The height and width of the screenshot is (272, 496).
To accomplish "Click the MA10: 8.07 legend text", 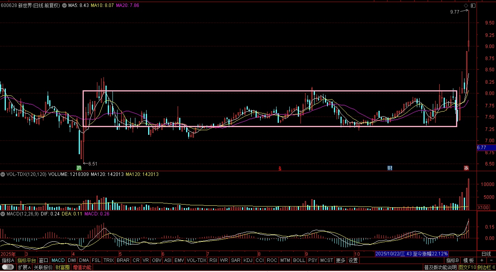I will pos(102,6).
